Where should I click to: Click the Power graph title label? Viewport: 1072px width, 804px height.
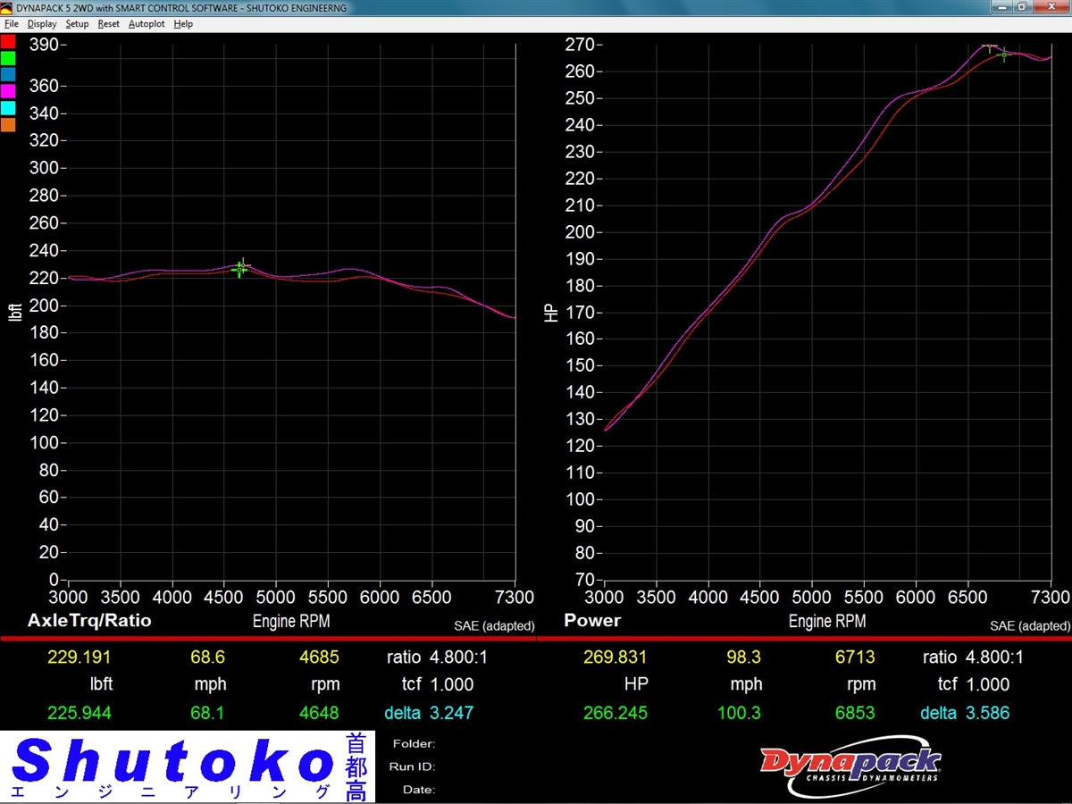[592, 620]
